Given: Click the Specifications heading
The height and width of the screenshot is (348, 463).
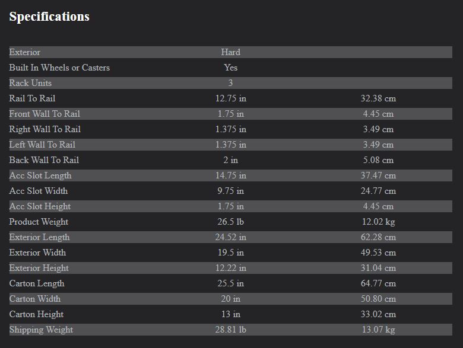Looking at the screenshot, I should tap(49, 17).
